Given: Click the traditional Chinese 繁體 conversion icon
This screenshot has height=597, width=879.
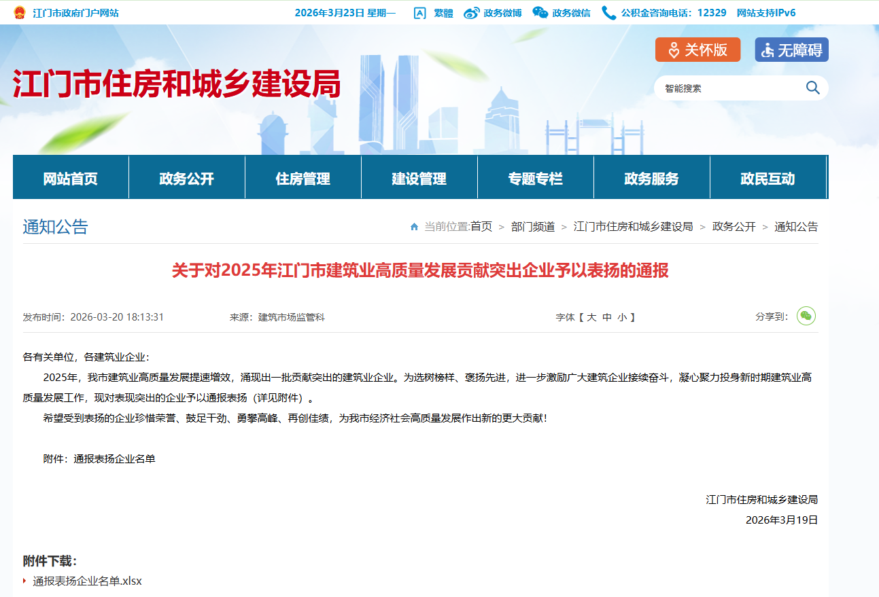Looking at the screenshot, I should (419, 13).
